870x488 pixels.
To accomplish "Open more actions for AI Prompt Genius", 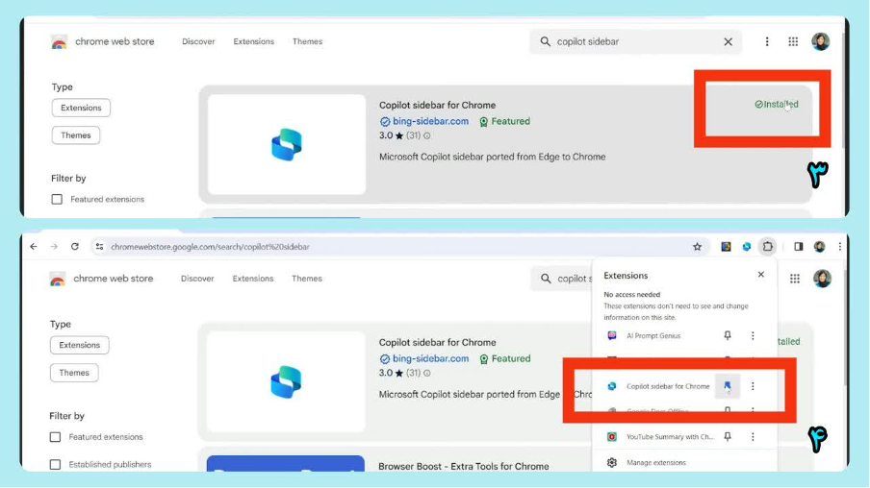I will (753, 335).
